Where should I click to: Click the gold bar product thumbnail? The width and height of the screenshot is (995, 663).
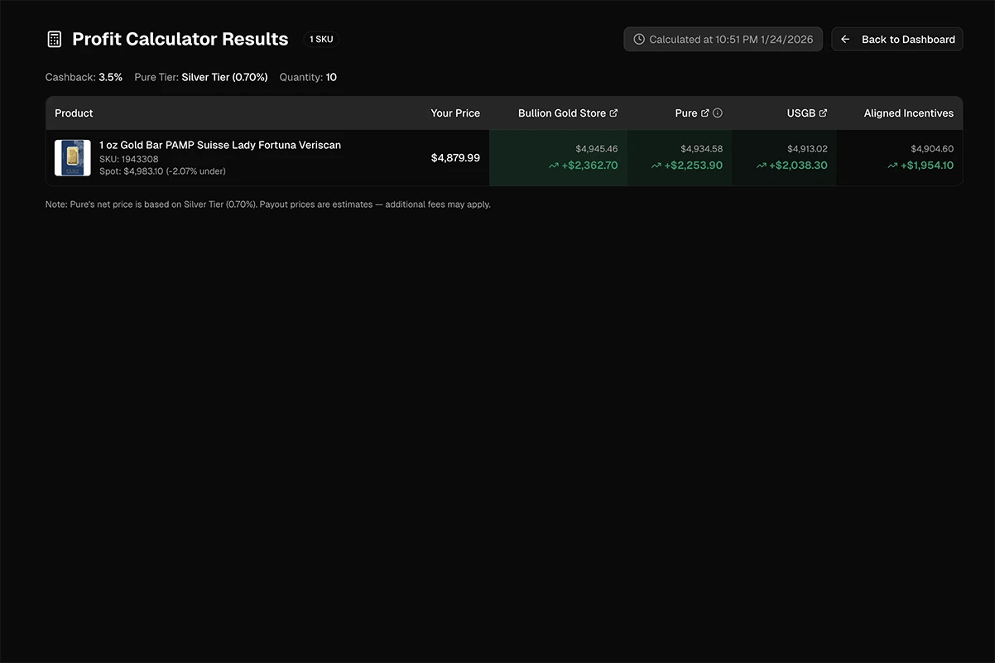click(x=72, y=157)
